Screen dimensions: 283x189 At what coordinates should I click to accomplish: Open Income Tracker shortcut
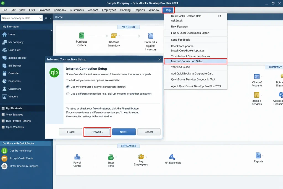14,58
